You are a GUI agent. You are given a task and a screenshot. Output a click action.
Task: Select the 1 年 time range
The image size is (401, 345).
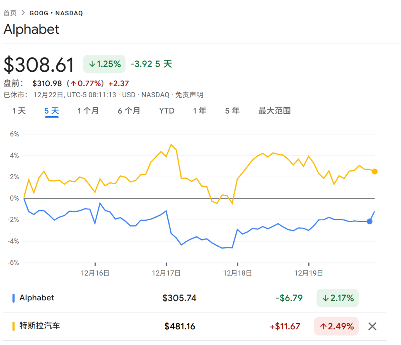[200, 111]
